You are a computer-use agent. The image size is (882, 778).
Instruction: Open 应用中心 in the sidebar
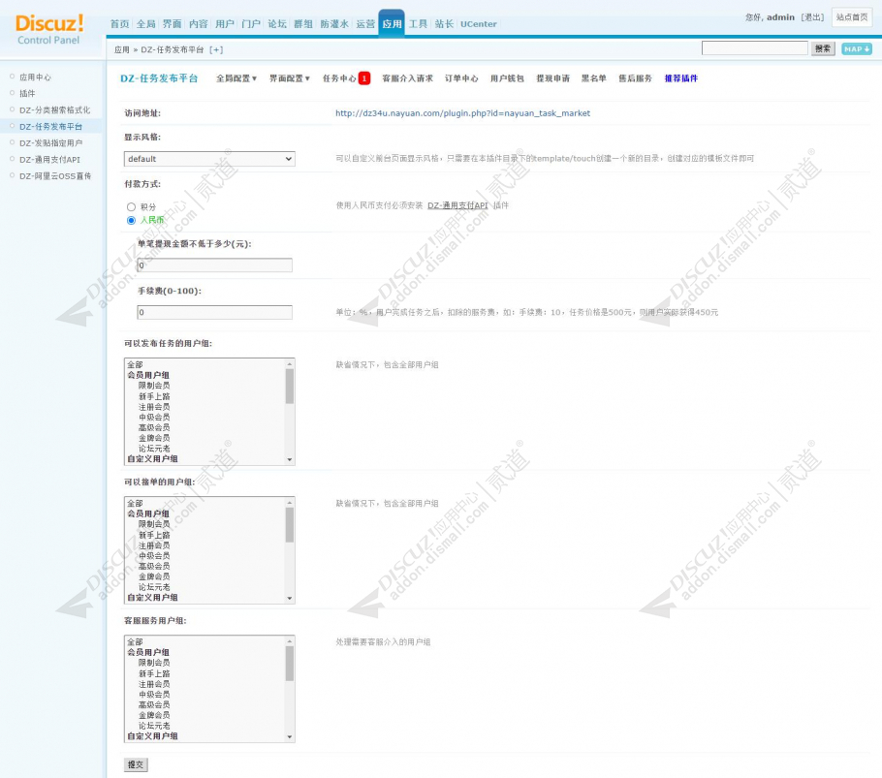tap(35, 77)
